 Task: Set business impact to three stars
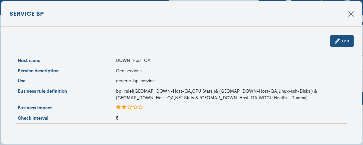[x=130, y=107]
